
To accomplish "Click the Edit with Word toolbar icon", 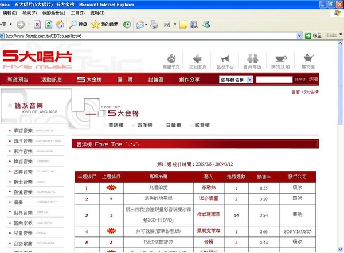I will pyautogui.click(x=167, y=25).
